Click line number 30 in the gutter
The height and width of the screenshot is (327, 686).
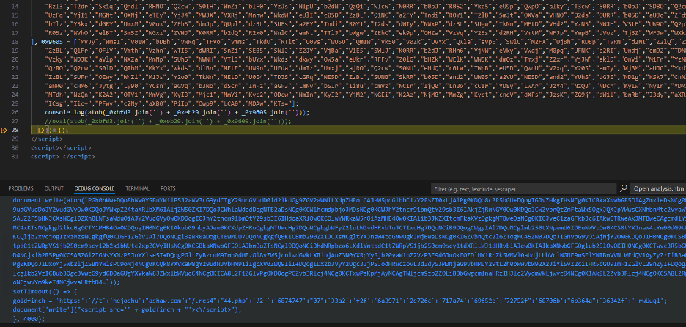[15, 147]
